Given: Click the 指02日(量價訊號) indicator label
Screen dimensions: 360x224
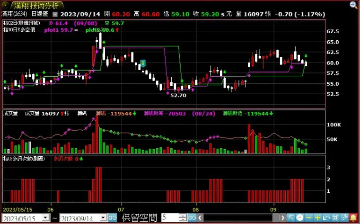Looking at the screenshot, I should tap(22, 23).
